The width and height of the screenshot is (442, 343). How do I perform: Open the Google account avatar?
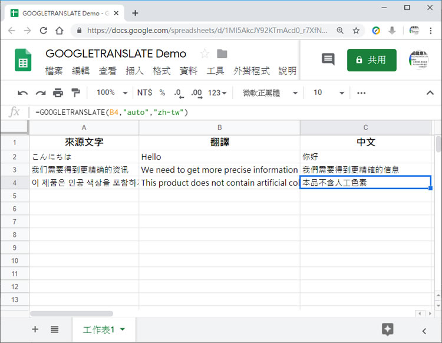point(419,60)
